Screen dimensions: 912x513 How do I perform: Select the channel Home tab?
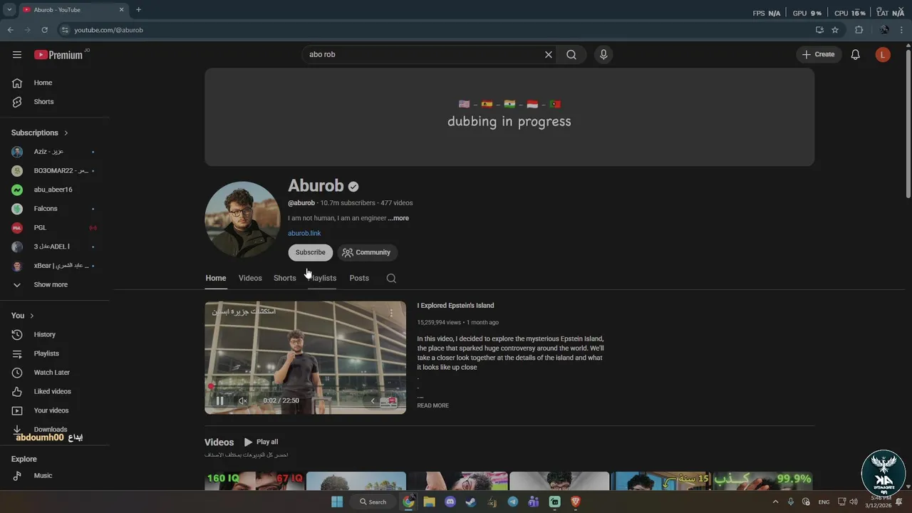pyautogui.click(x=216, y=278)
